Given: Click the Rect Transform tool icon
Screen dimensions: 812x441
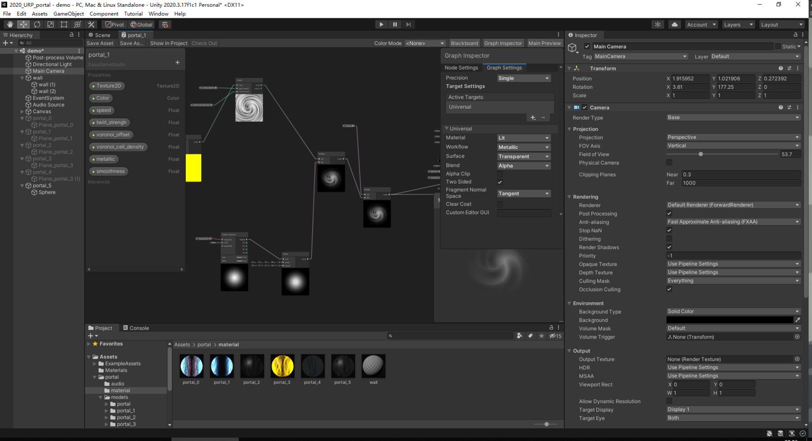Looking at the screenshot, I should point(64,24).
